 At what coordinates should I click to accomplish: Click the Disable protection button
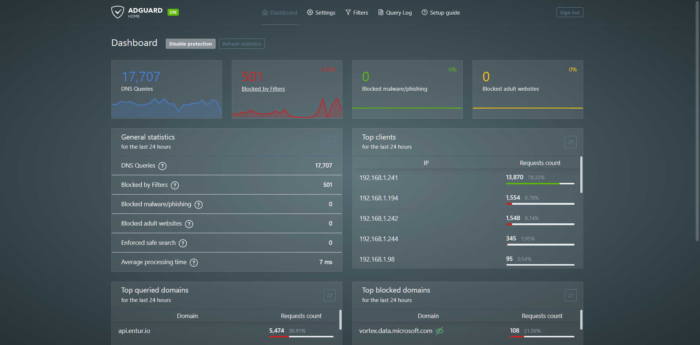pos(190,44)
